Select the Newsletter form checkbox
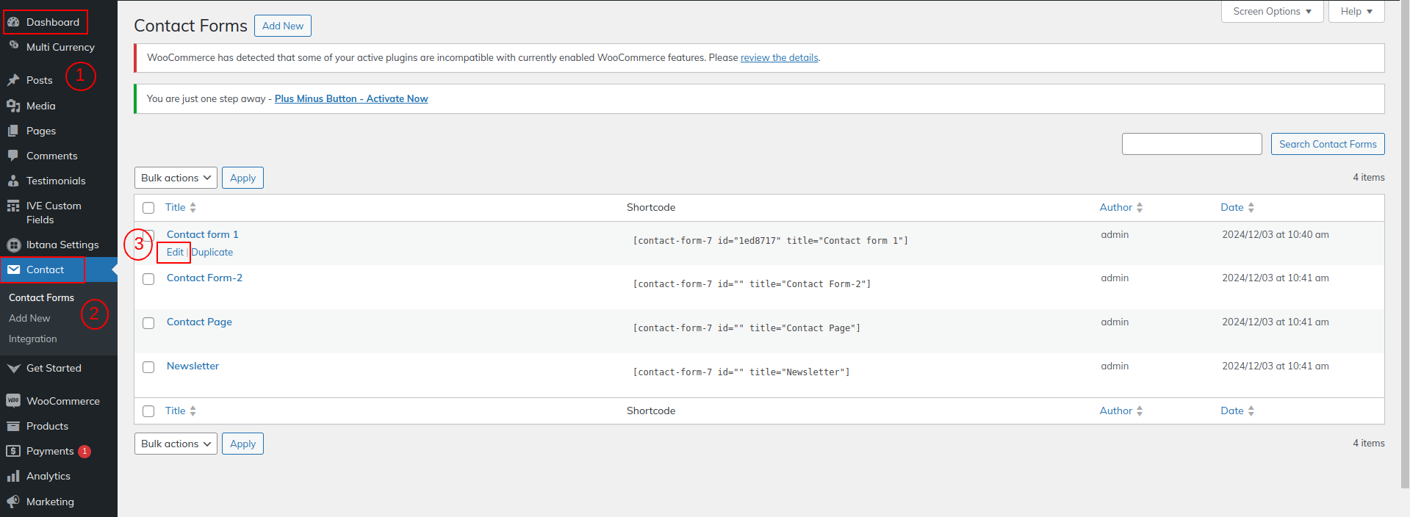Screen dimensions: 1410x517 [x=148, y=367]
